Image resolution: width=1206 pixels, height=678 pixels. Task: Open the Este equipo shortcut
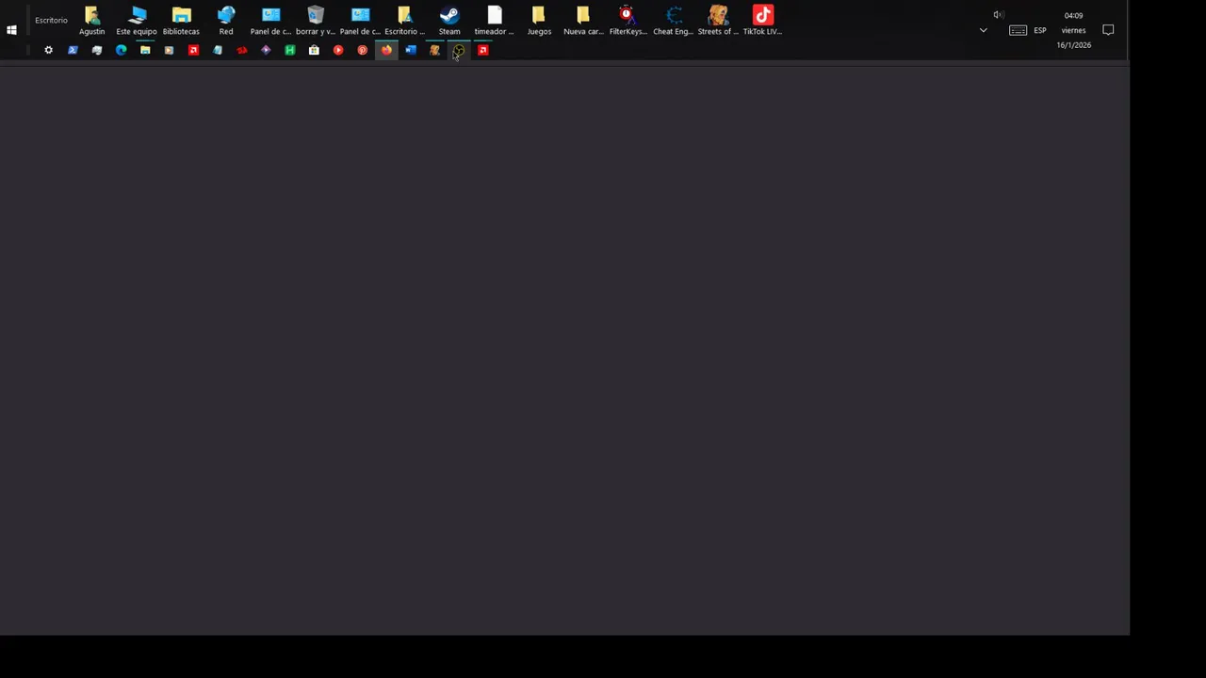point(137,21)
